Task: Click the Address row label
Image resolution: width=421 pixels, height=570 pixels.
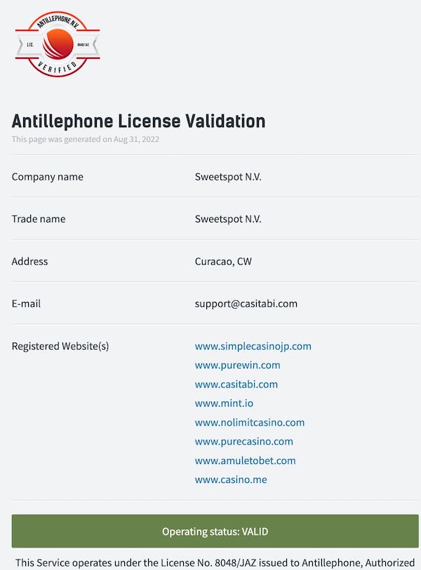Action: [x=29, y=261]
